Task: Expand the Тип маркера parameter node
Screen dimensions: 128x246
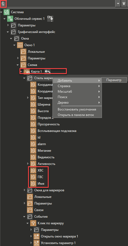Action: tap(28, 98)
